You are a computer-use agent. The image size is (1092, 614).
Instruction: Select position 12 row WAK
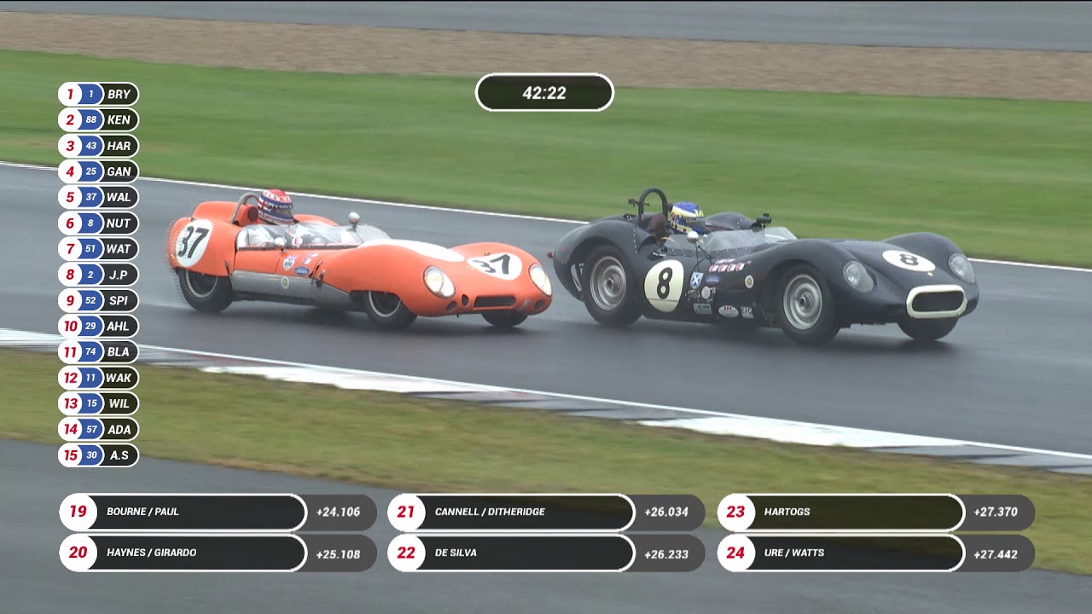coord(98,377)
